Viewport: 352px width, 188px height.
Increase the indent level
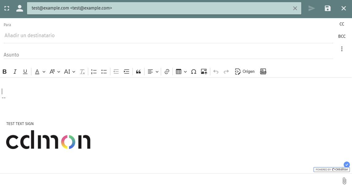click(126, 72)
